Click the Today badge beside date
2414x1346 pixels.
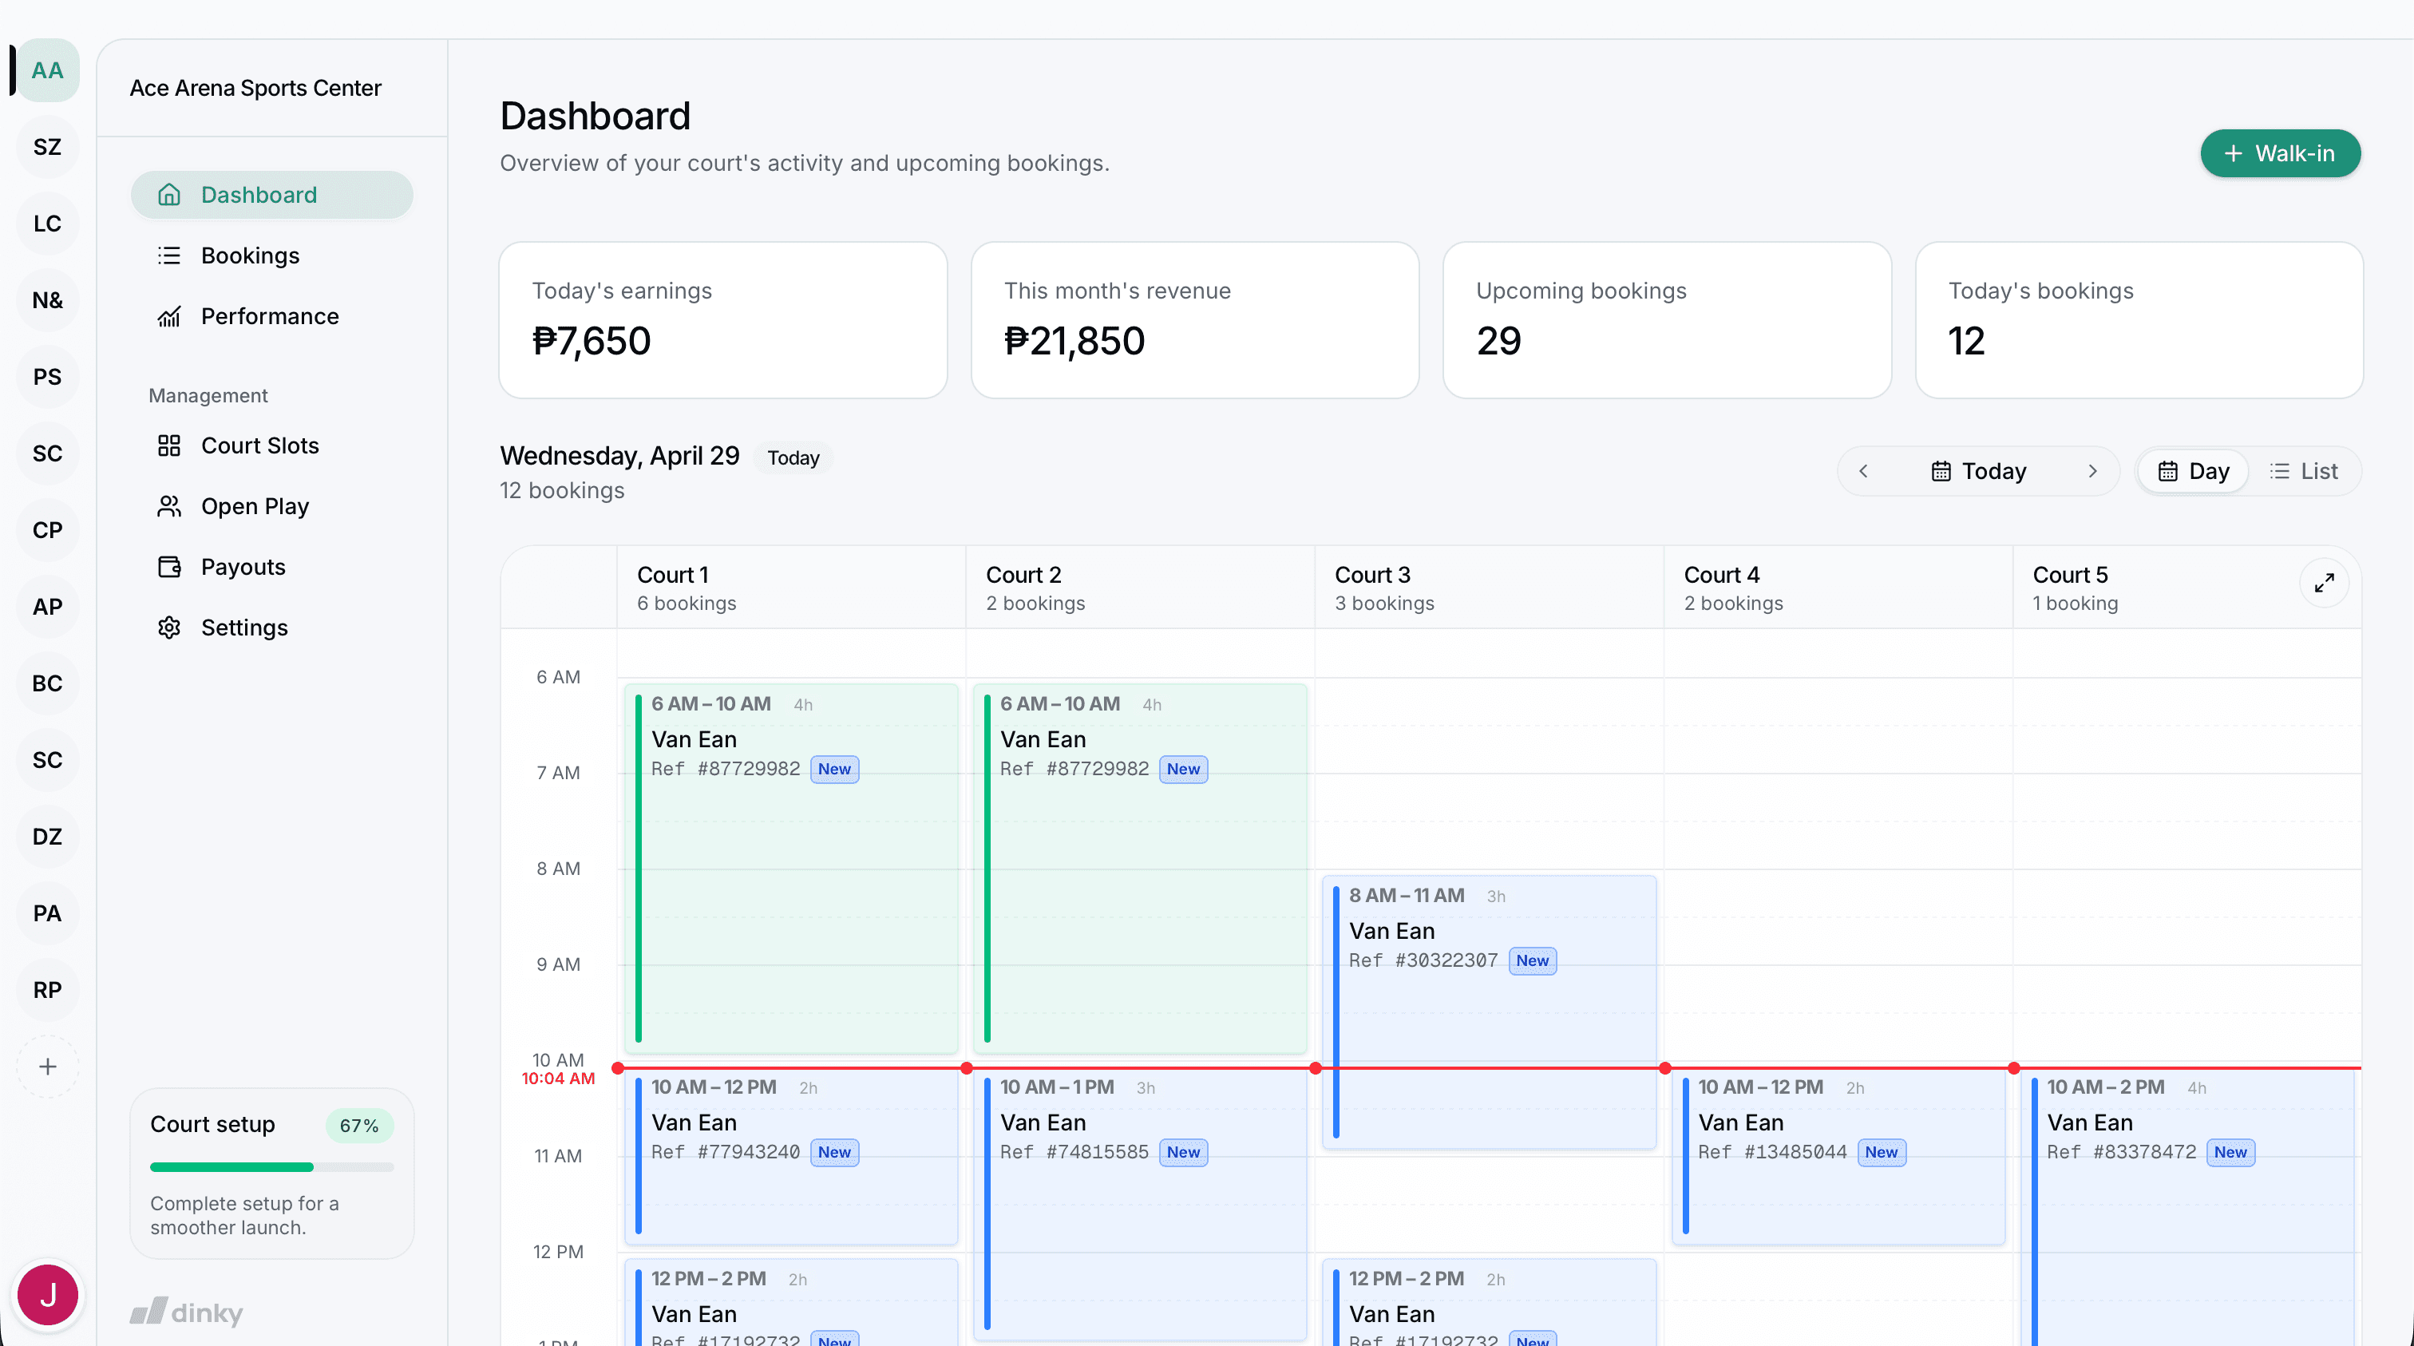point(793,458)
